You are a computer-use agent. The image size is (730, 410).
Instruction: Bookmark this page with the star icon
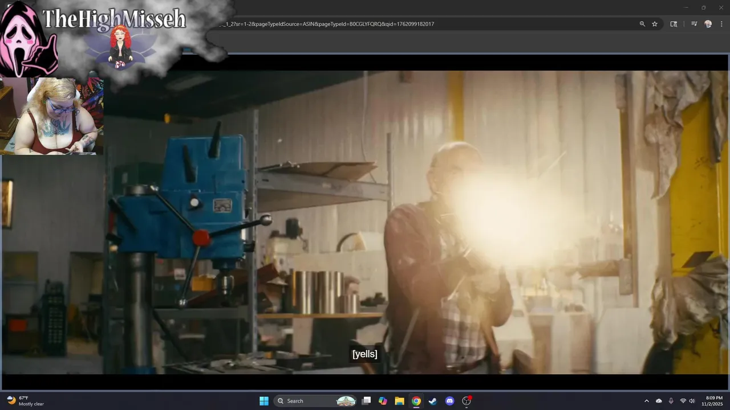coord(655,24)
